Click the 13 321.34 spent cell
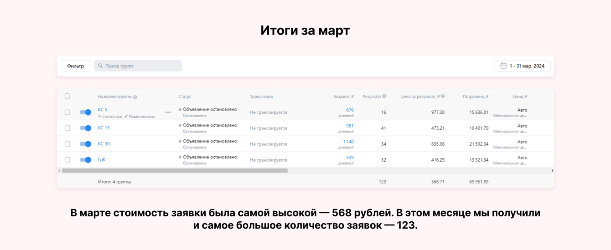 (479, 160)
